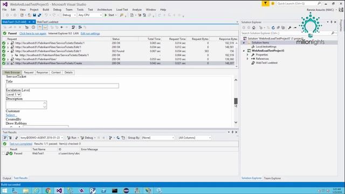
Task: Click the Home icon in Solution Explorer
Action: 254,27
